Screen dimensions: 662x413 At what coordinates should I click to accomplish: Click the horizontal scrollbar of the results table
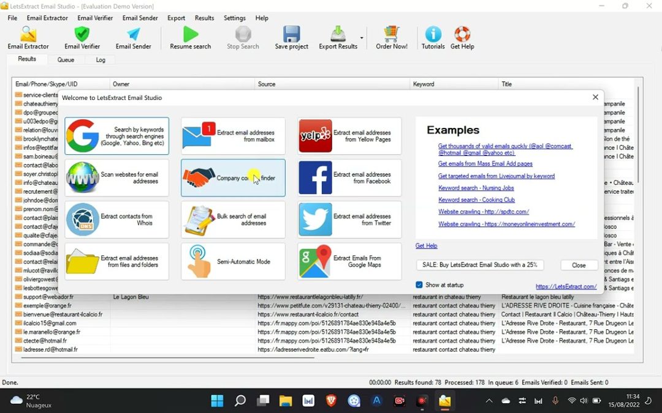click(167, 358)
